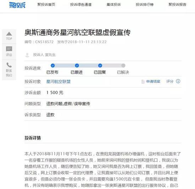Go to 投诉绿色通道 in navigation
The width and height of the screenshot is (195, 189).
point(81,5)
